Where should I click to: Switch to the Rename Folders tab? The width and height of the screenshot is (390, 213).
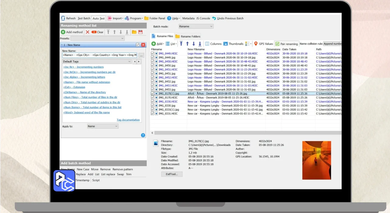pyautogui.click(x=188, y=37)
